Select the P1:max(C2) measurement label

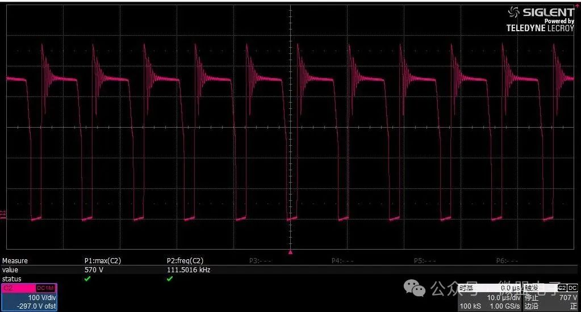(x=103, y=260)
